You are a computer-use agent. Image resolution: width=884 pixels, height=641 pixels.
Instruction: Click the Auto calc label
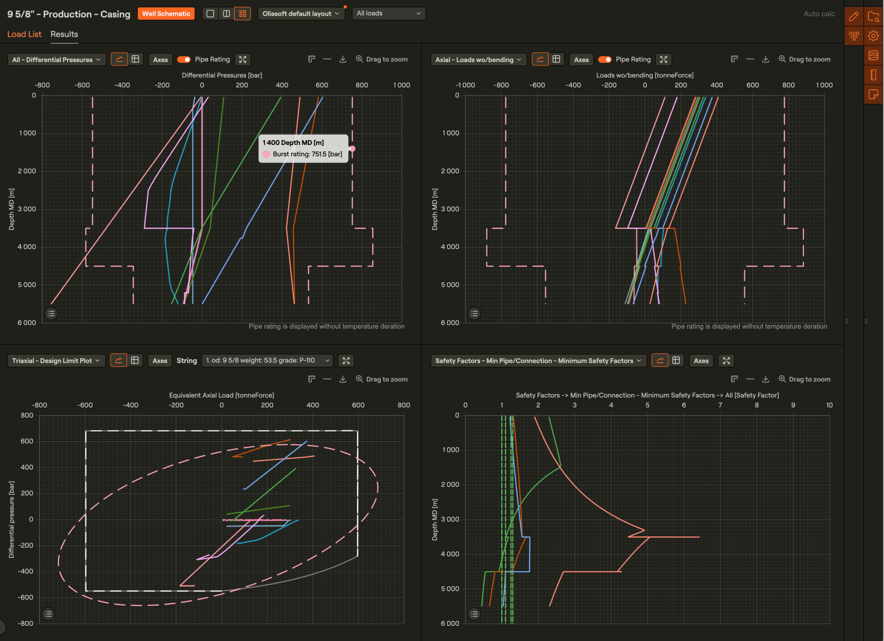819,14
